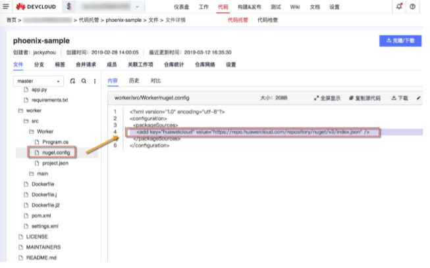The height and width of the screenshot is (268, 430).
Task: Open Dockerfile.j in file tree
Action: coord(44,194)
